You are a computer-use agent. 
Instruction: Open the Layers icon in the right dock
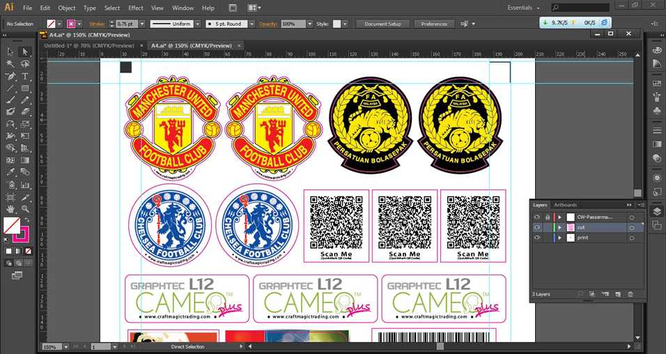[657, 211]
